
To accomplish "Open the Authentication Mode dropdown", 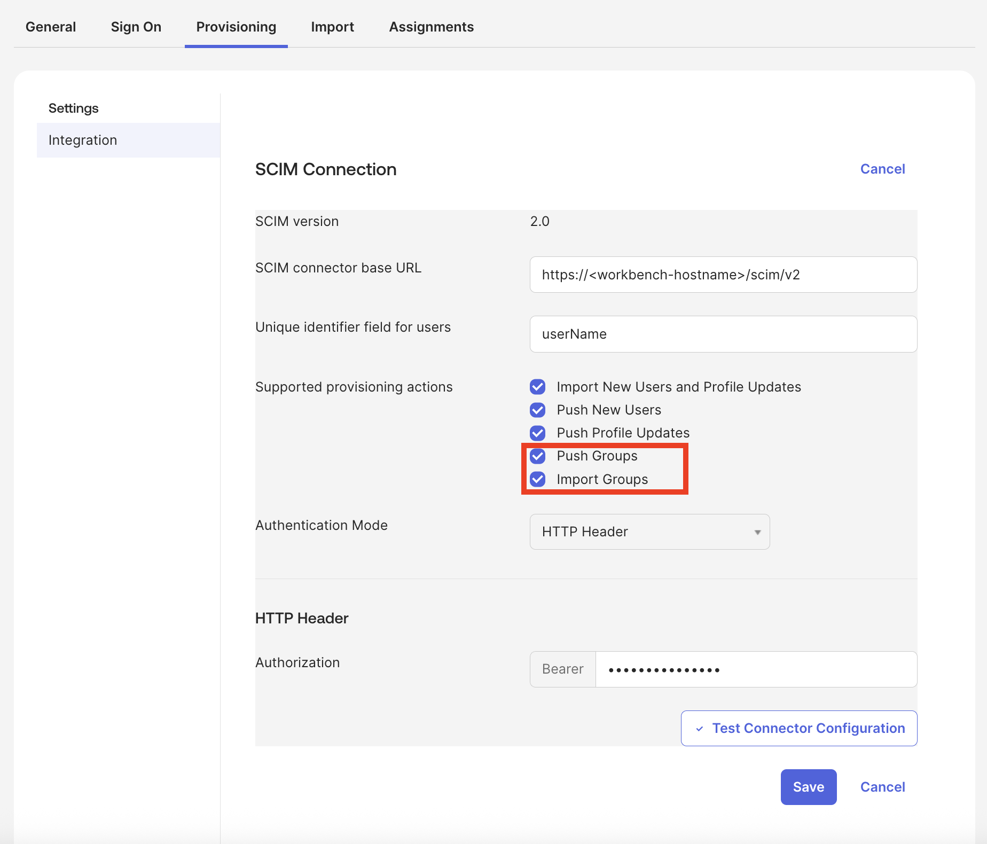I will pyautogui.click(x=649, y=532).
